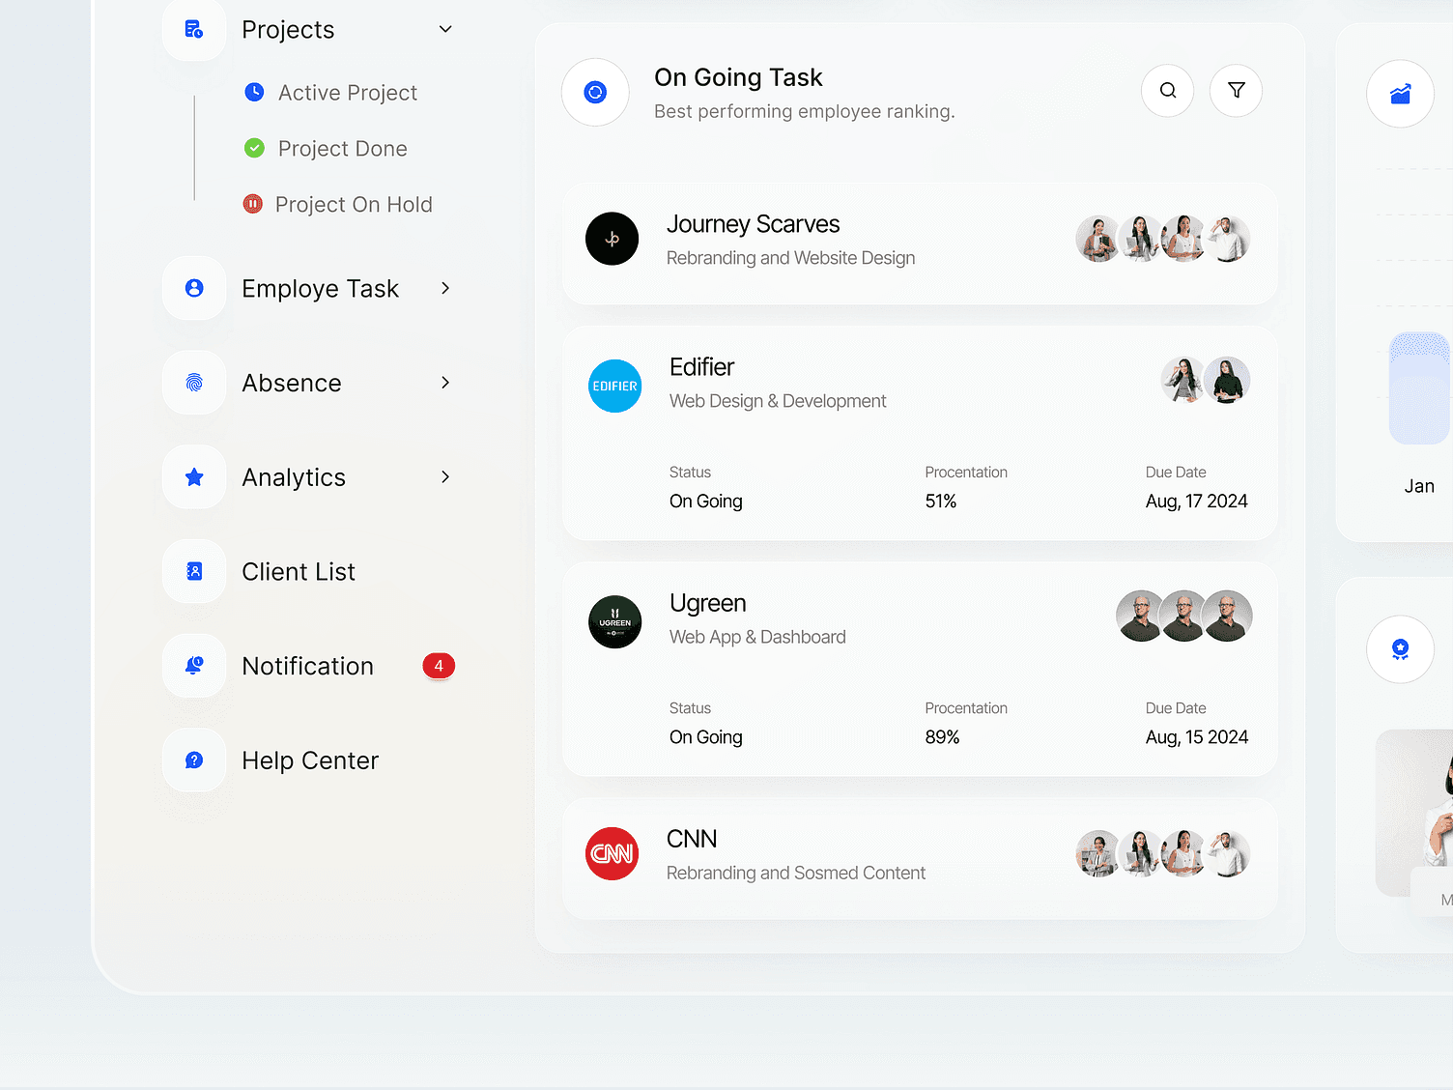This screenshot has height=1090, width=1453.
Task: Click the search icon in On Going Task
Action: tap(1168, 91)
